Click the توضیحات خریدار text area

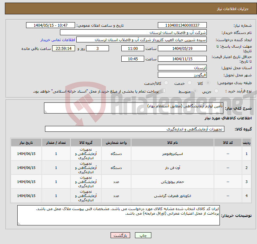click(118, 215)
